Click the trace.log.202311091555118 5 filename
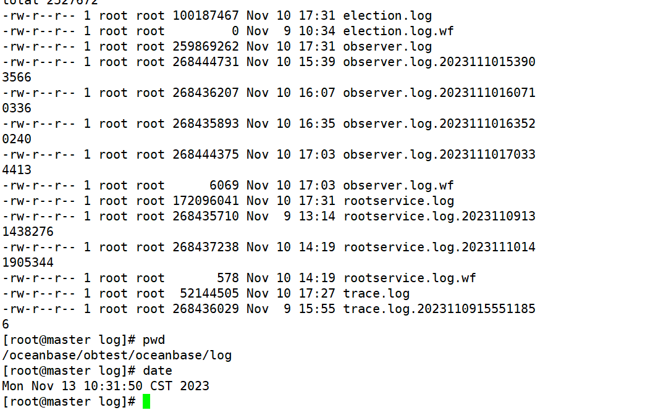This screenshot has width=658, height=418. 439,309
